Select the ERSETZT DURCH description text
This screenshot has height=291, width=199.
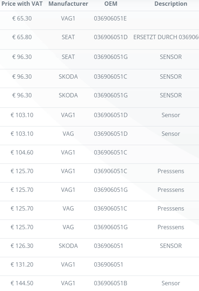pyautogui.click(x=166, y=37)
